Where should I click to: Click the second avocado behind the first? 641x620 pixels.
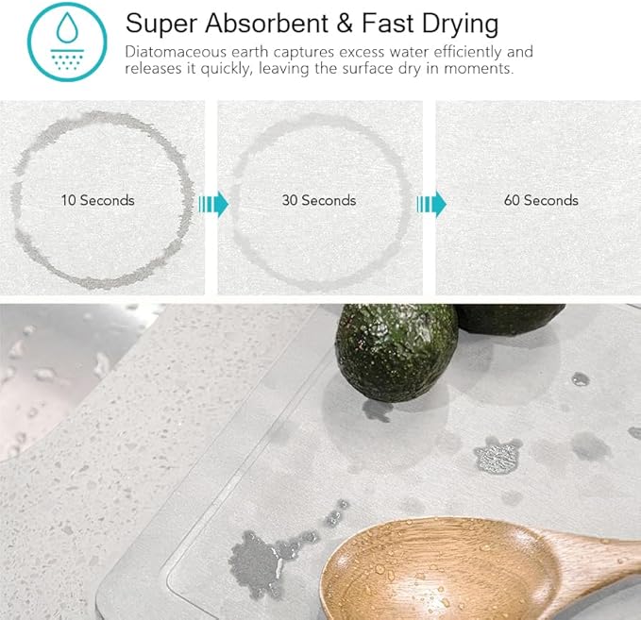coord(509,319)
